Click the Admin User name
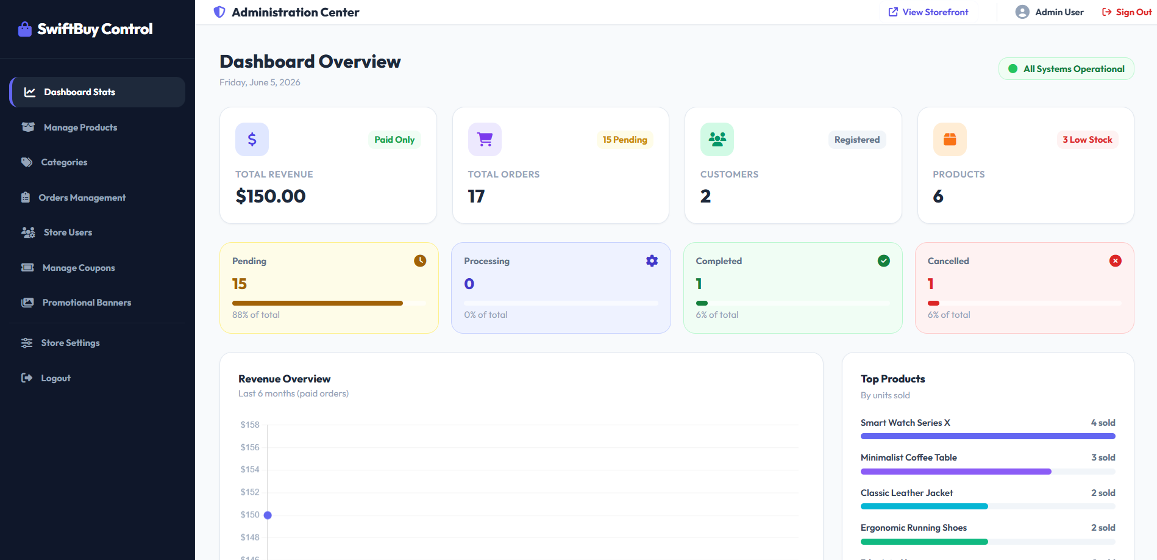Image resolution: width=1157 pixels, height=560 pixels. click(x=1059, y=12)
